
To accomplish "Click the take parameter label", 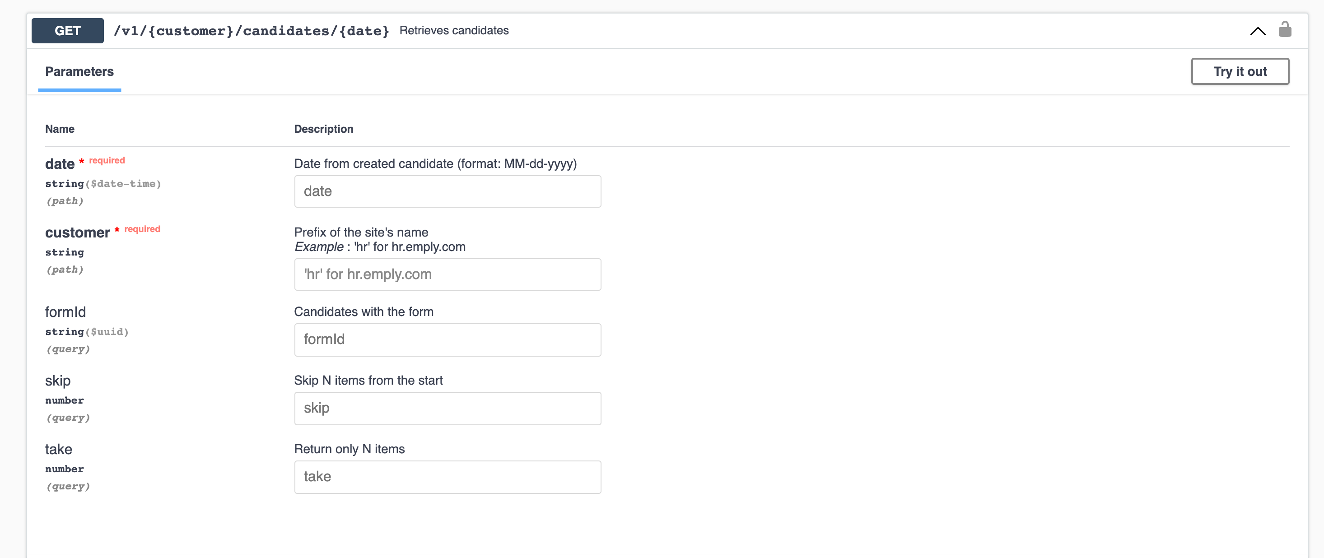I will click(59, 449).
